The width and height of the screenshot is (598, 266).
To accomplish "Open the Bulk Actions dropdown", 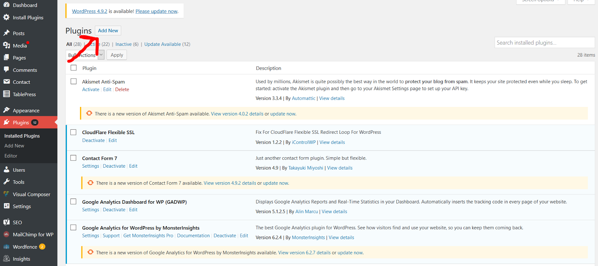I will 85,55.
